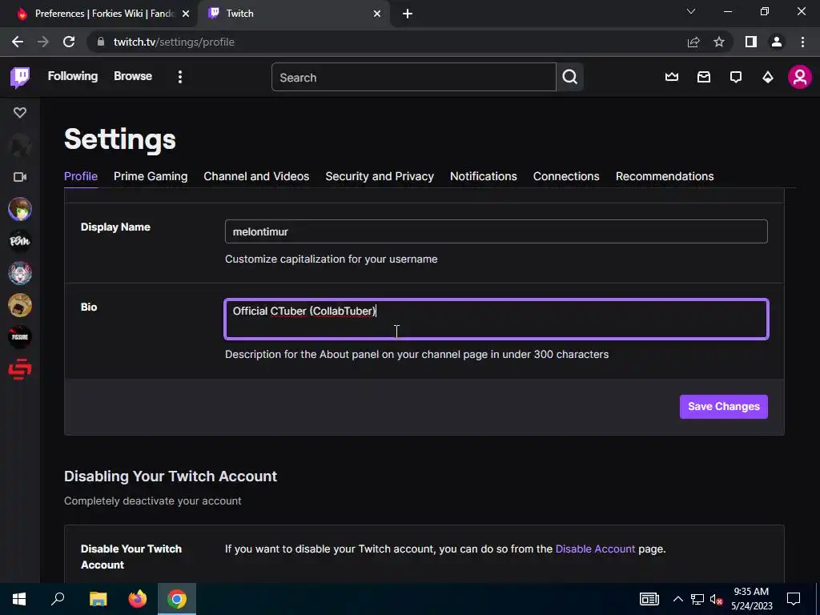
Task: Open the brown bear avatar channel in sidebar
Action: tap(20, 305)
